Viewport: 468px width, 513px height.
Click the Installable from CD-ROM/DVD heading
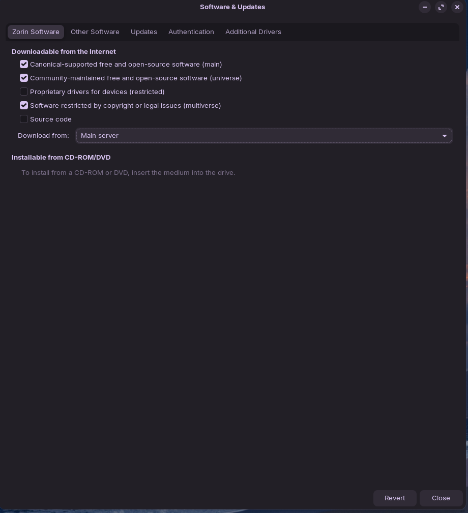61,158
